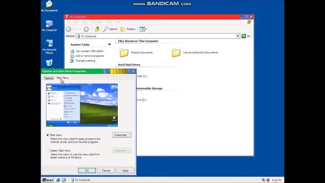Click the 6:22 PM clock
The image size is (325, 183).
tap(277, 180)
